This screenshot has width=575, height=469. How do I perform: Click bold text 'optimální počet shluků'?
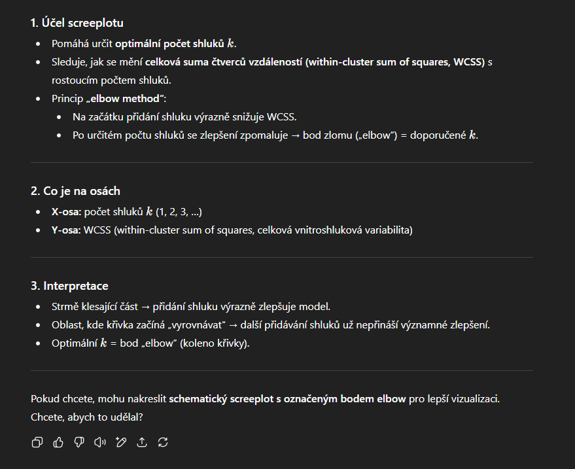(x=169, y=44)
